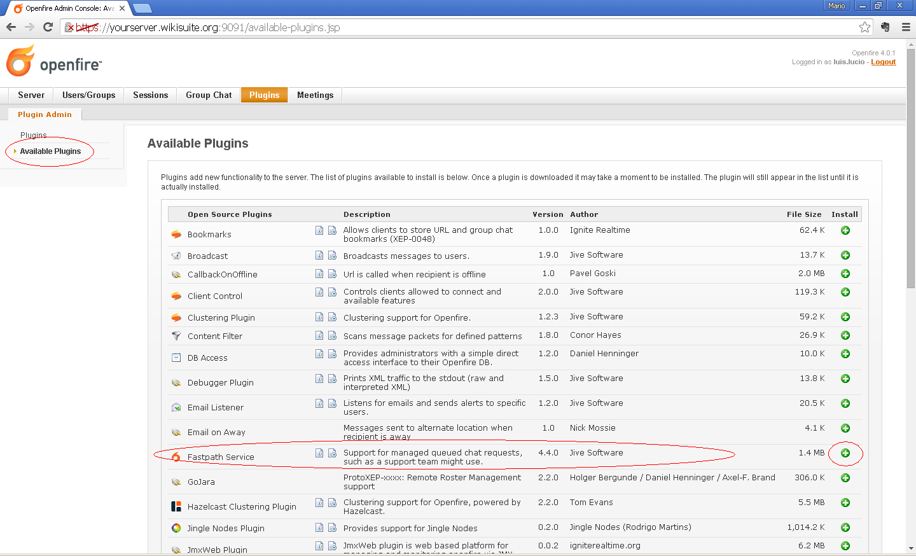Viewport: 916px width, 556px height.
Task: Install the Broadcast plugin
Action: tap(845, 255)
